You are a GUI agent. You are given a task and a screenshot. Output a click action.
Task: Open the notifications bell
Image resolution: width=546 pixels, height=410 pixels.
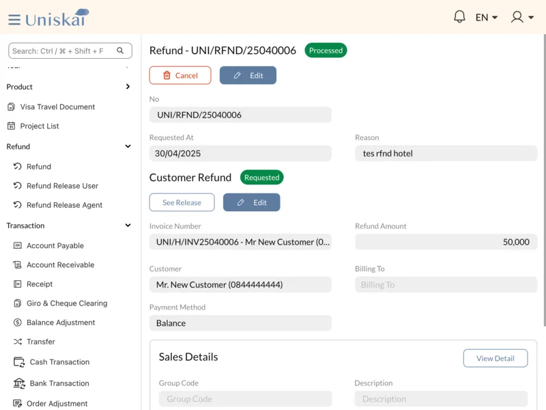459,16
